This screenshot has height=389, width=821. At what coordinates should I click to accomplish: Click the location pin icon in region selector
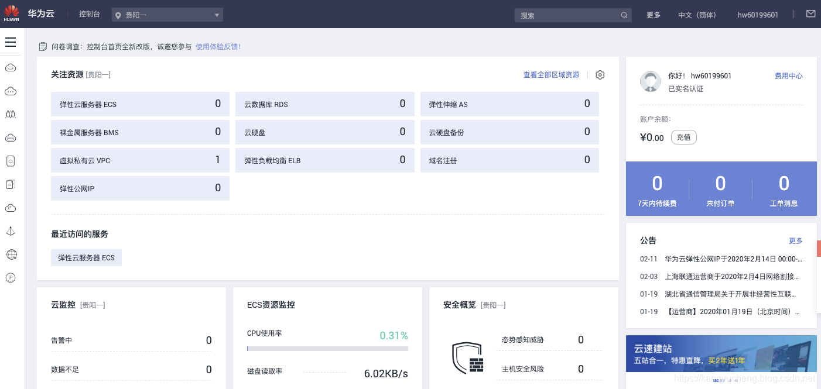[118, 15]
